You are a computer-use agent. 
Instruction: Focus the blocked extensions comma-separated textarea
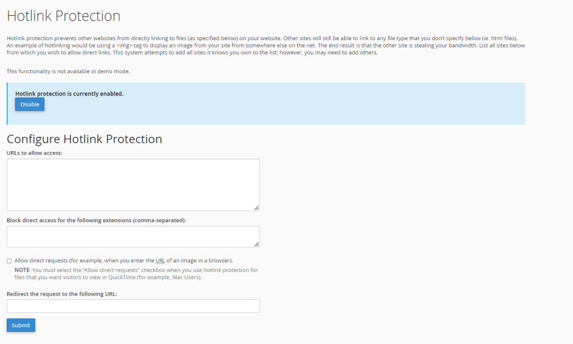click(x=133, y=236)
